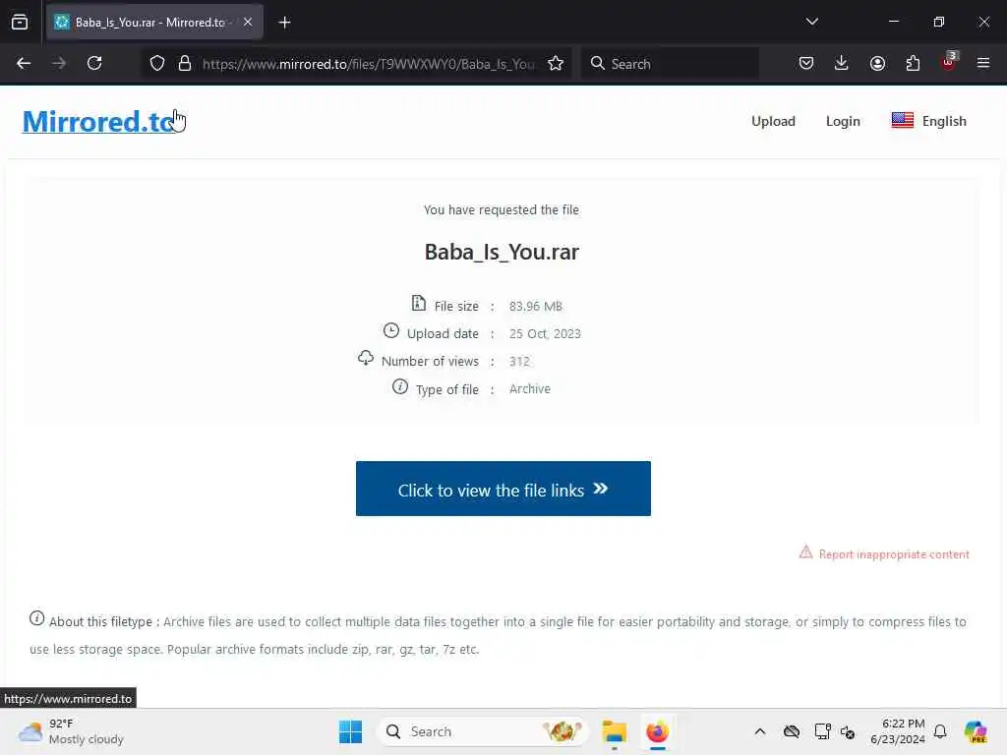Reload the current page
The height and width of the screenshot is (755, 1007).
pyautogui.click(x=94, y=63)
